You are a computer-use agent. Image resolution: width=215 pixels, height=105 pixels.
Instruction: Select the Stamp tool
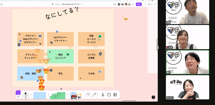[103, 95]
